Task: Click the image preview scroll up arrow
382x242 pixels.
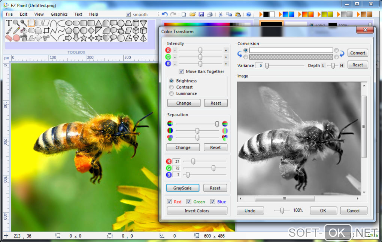Action: (x=364, y=86)
